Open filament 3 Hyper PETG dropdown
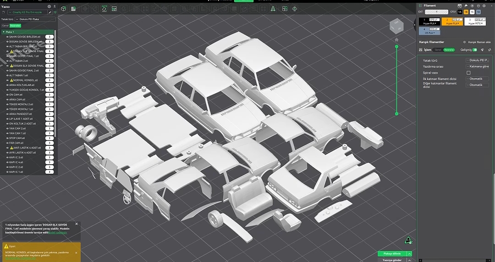495x262 pixels. (475, 24)
